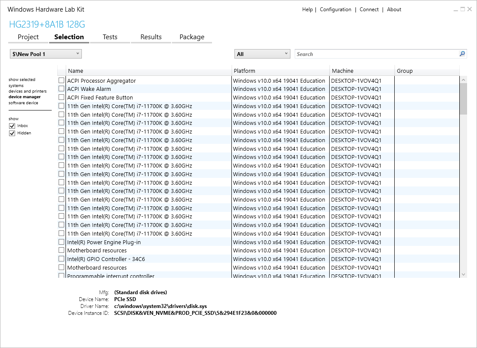The height and width of the screenshot is (348, 477).
Task: Open the Help menu link
Action: (x=307, y=9)
